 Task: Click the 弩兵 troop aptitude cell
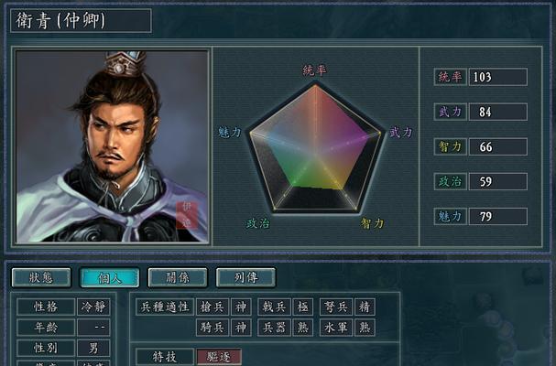click(x=336, y=307)
